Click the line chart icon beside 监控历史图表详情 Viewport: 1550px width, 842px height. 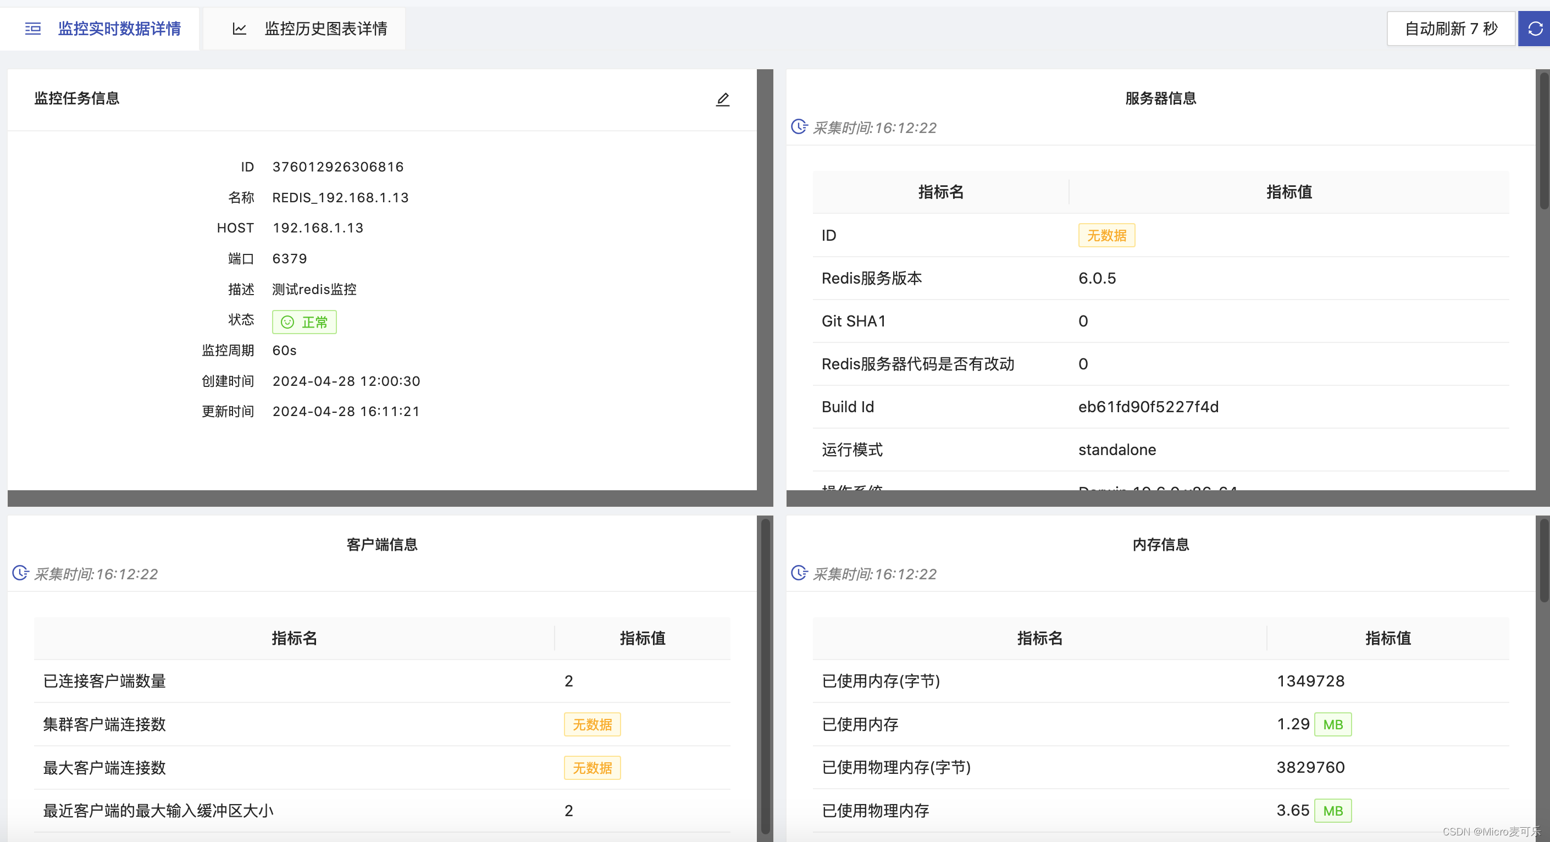click(x=240, y=28)
